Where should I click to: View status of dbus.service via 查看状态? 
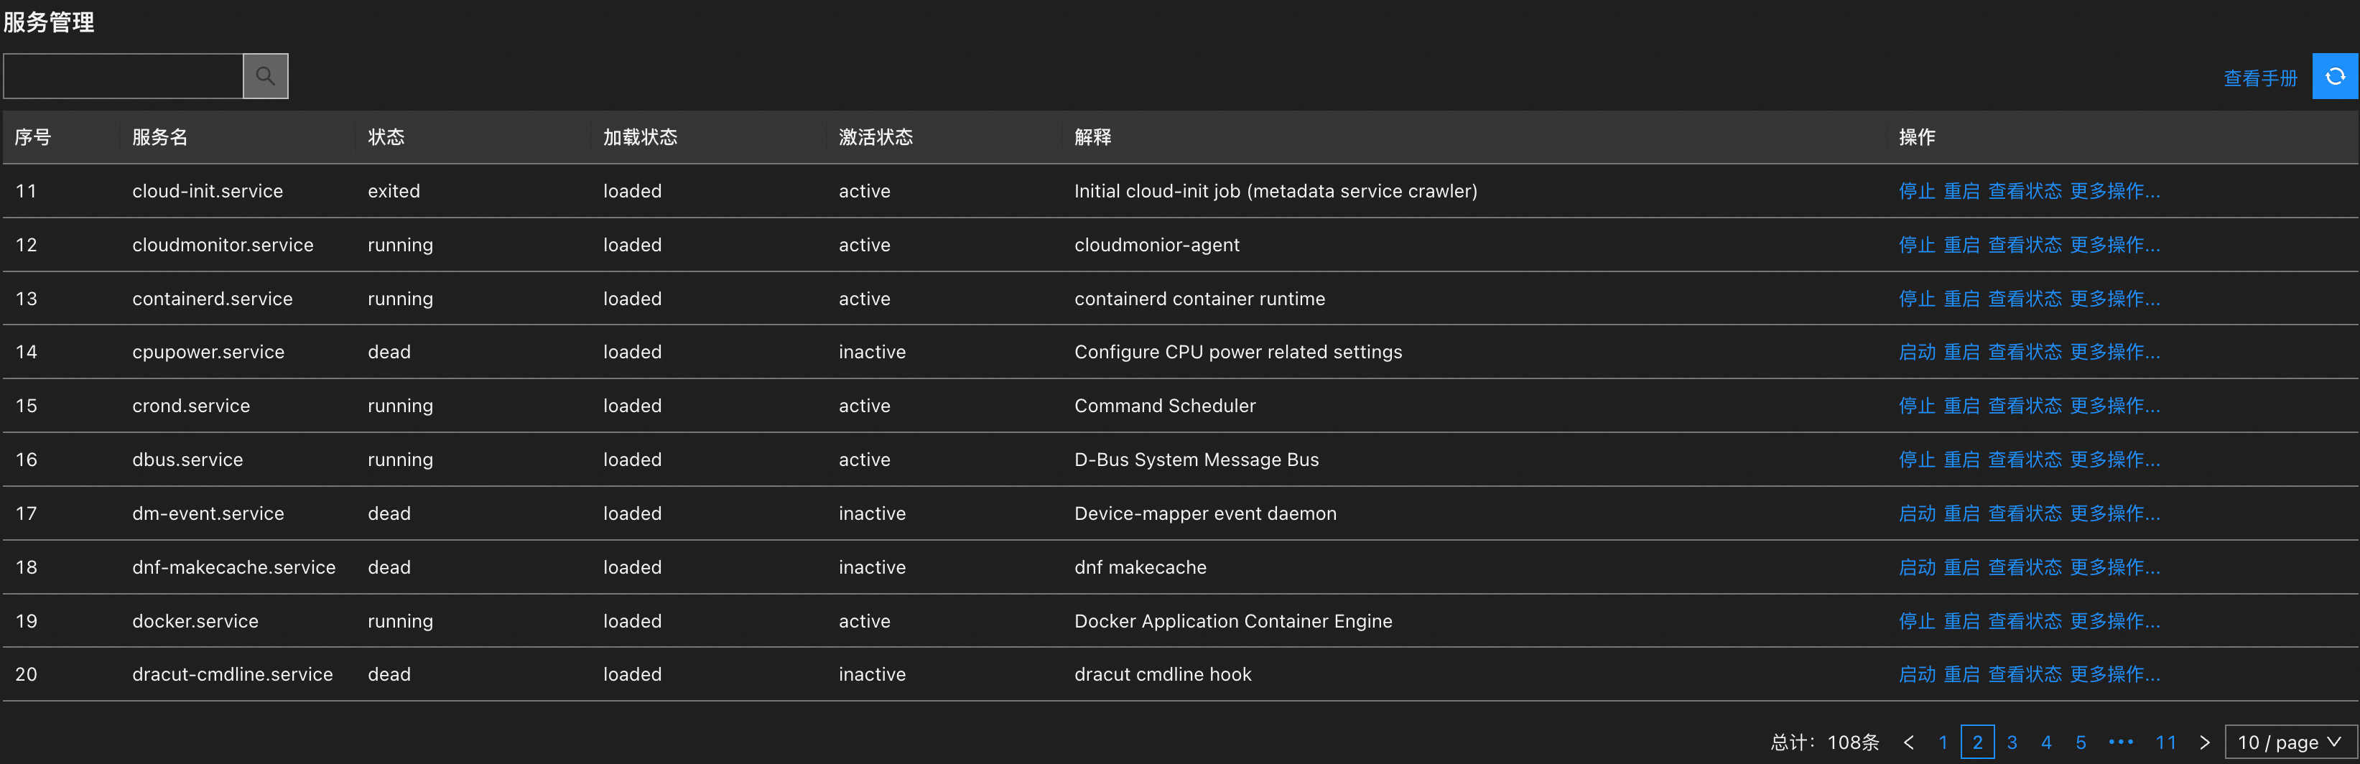[2025, 460]
